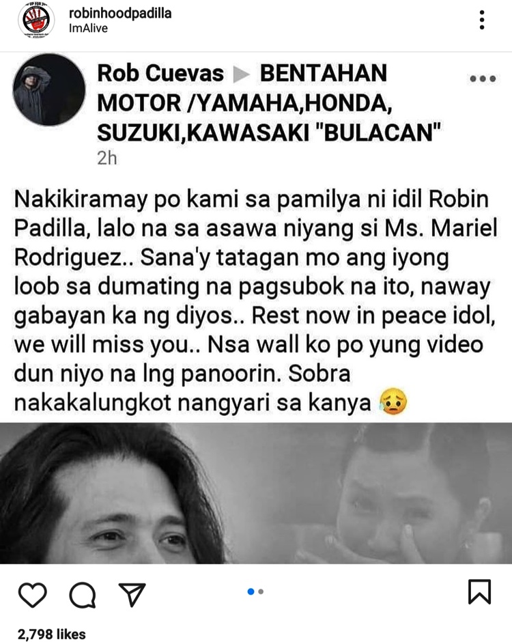Image resolution: width=512 pixels, height=642 pixels.
Task: Open the vertical three-dot post options menu
Action: tap(482, 20)
